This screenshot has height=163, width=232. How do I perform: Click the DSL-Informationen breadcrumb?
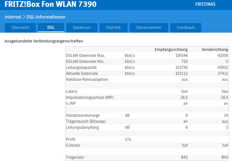[46, 17]
